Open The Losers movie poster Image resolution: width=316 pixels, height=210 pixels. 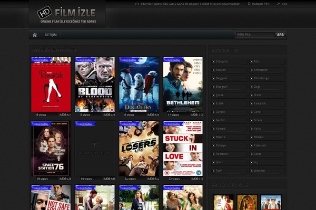pos(139,149)
